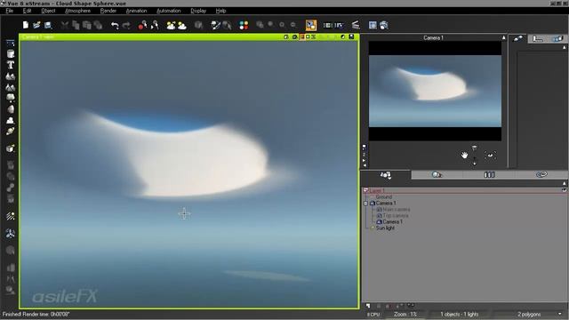Toggle Layer 1 visibility eye
Screen dimensions: 569x320
(565, 190)
